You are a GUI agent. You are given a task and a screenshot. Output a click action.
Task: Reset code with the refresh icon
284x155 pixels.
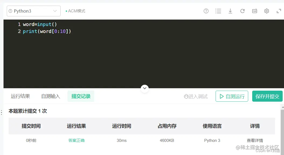242,11
